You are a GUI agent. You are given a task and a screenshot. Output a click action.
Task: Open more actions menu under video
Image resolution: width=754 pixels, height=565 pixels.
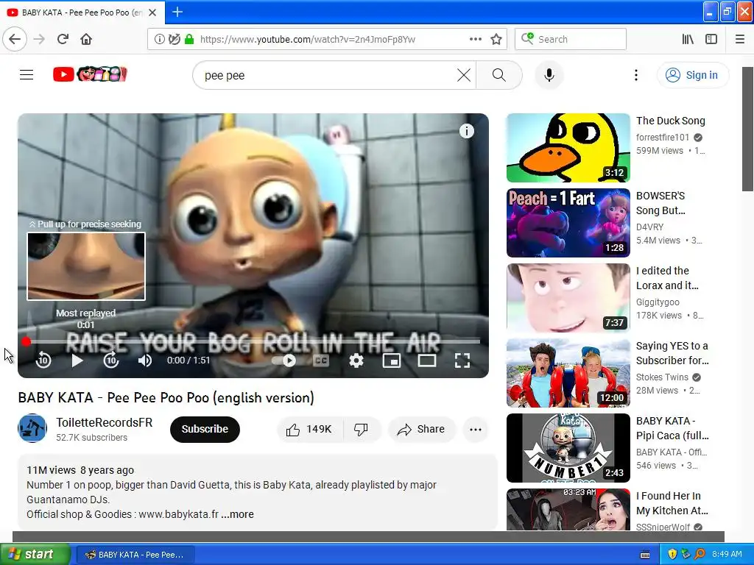pyautogui.click(x=476, y=430)
